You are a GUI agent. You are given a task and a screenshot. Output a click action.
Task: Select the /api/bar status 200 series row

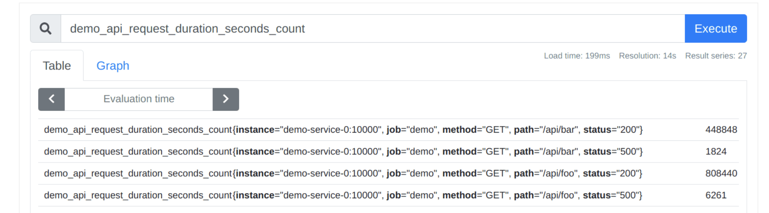click(389, 130)
